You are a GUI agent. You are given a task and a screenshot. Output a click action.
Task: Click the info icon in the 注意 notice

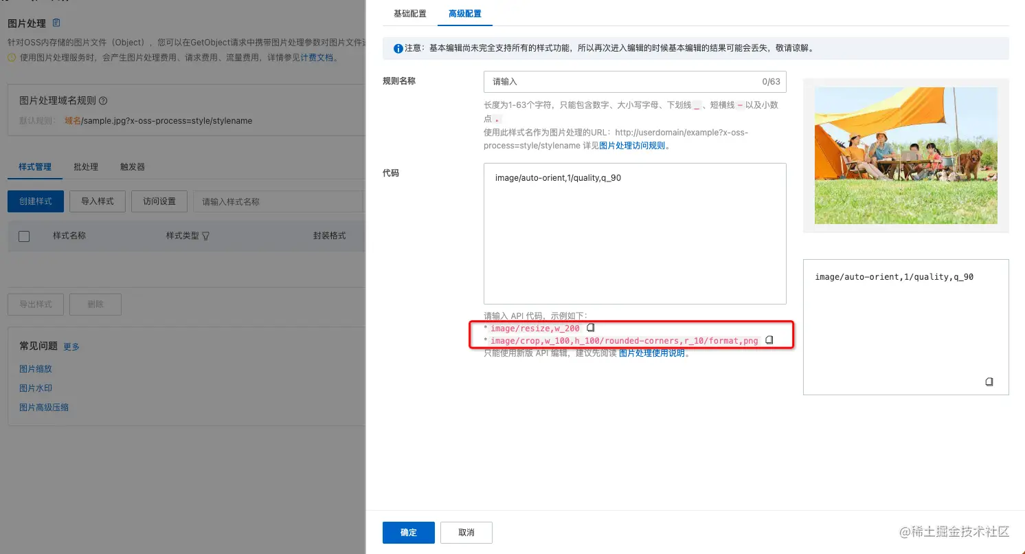(x=398, y=49)
